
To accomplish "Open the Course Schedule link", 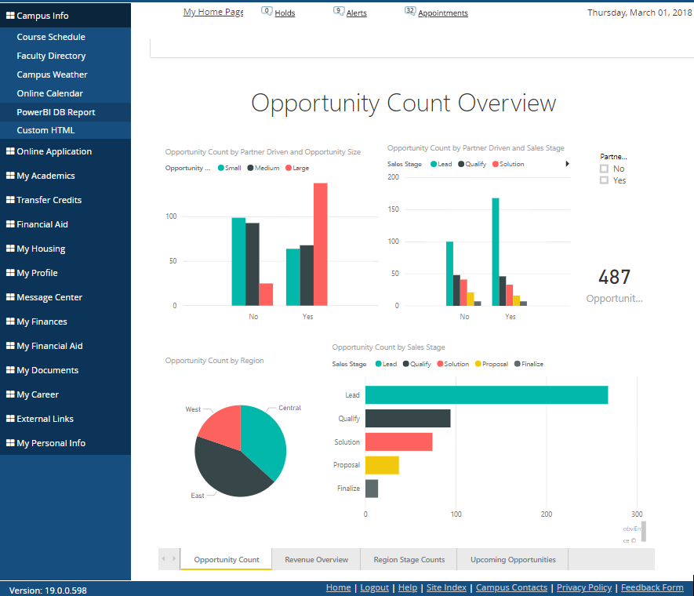I will coord(51,37).
